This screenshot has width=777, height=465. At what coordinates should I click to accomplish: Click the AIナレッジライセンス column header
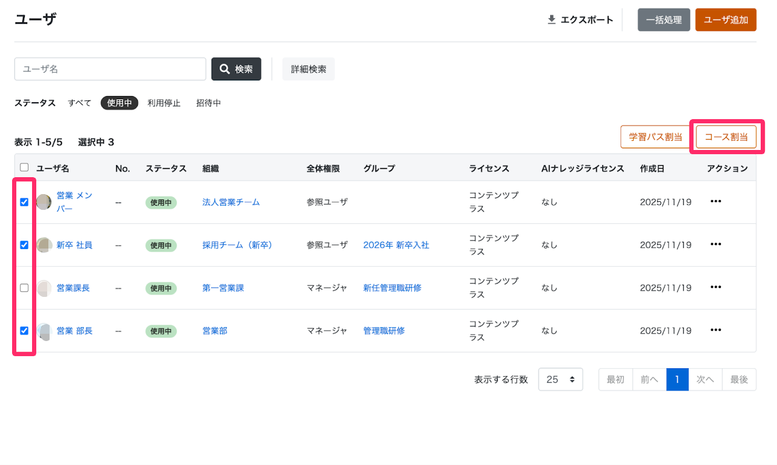(583, 168)
